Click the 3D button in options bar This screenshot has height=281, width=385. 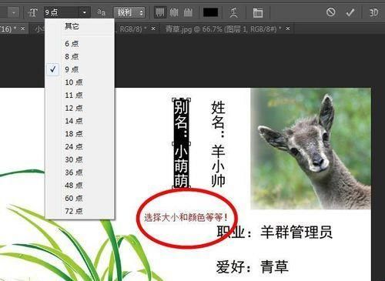pos(373,12)
